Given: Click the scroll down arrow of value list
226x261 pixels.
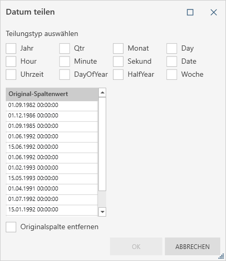Looking at the screenshot, I should (x=103, y=212).
